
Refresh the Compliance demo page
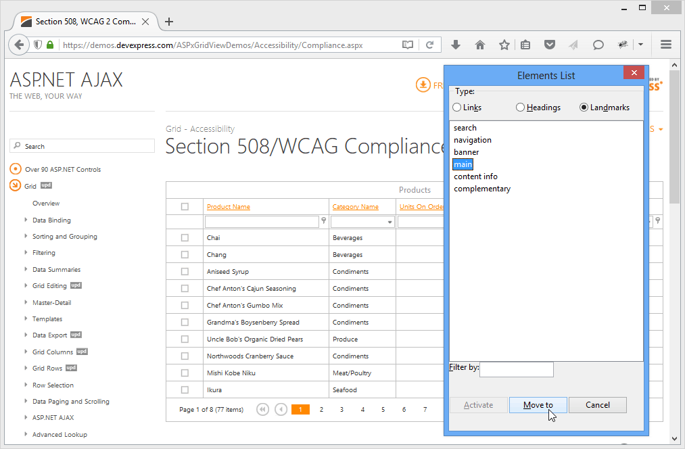tap(431, 45)
